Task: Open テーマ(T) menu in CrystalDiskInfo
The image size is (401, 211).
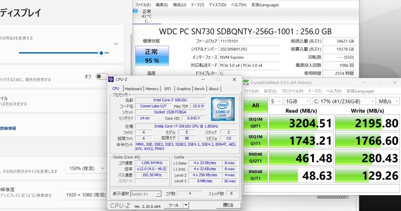Action: coord(197,5)
